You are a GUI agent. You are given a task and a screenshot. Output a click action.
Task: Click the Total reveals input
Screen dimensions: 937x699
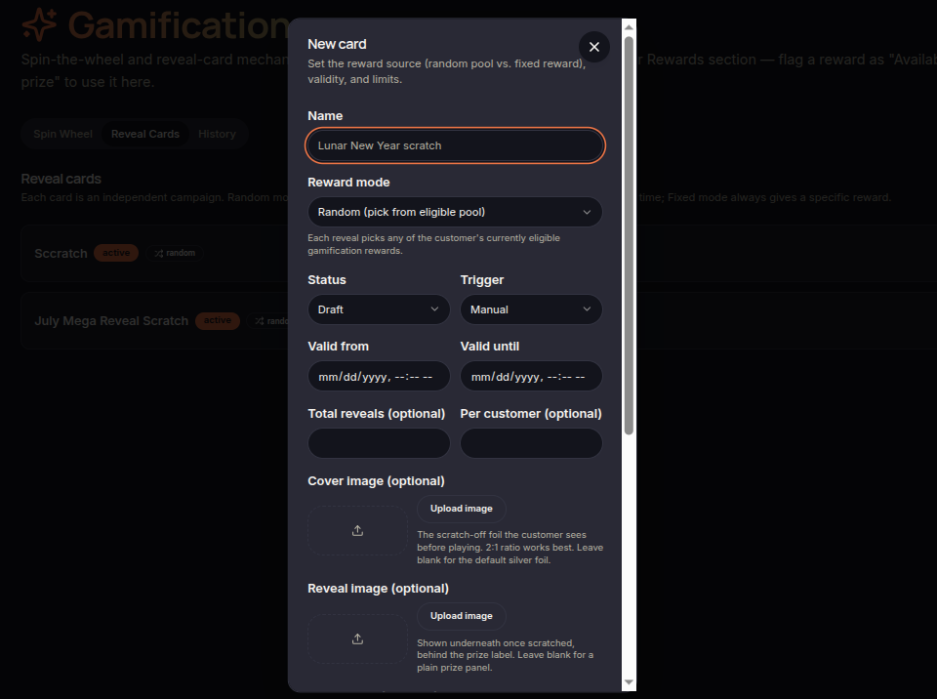point(379,443)
